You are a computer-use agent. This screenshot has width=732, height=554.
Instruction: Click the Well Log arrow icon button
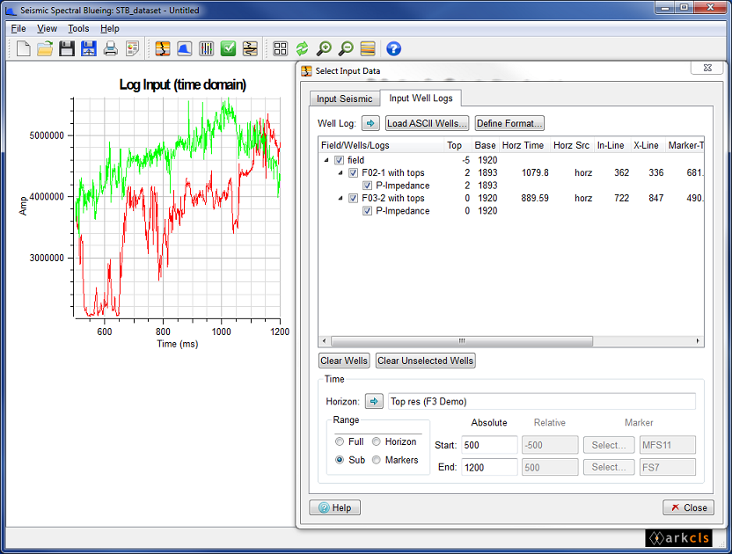[370, 123]
